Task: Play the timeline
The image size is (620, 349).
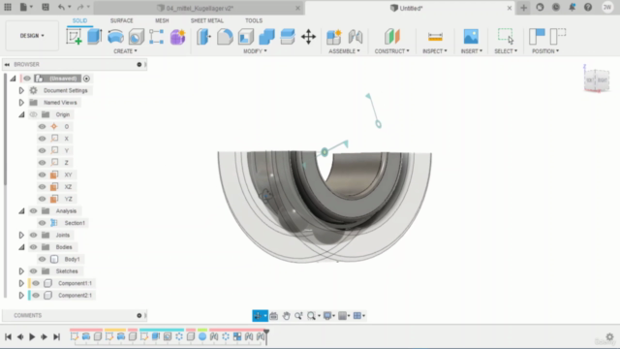Action: pyautogui.click(x=32, y=336)
